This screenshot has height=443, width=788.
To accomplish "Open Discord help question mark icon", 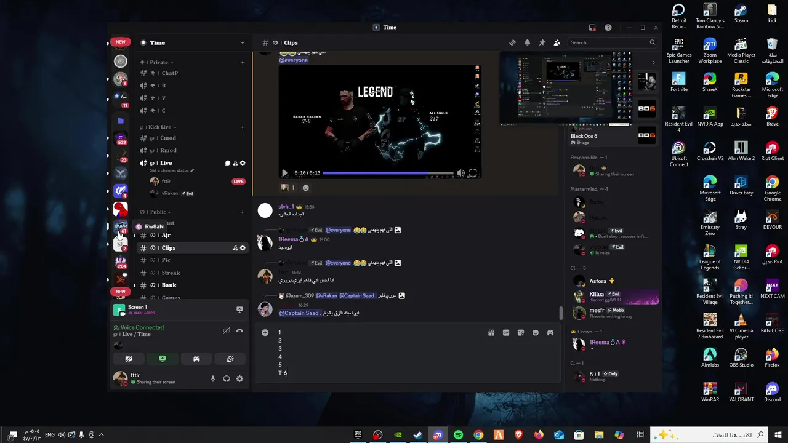I will 608,28.
